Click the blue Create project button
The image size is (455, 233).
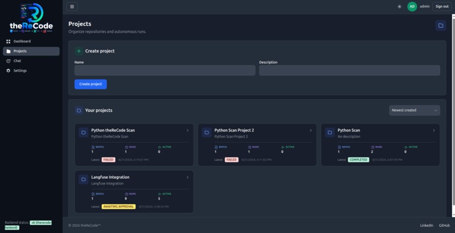pos(90,84)
